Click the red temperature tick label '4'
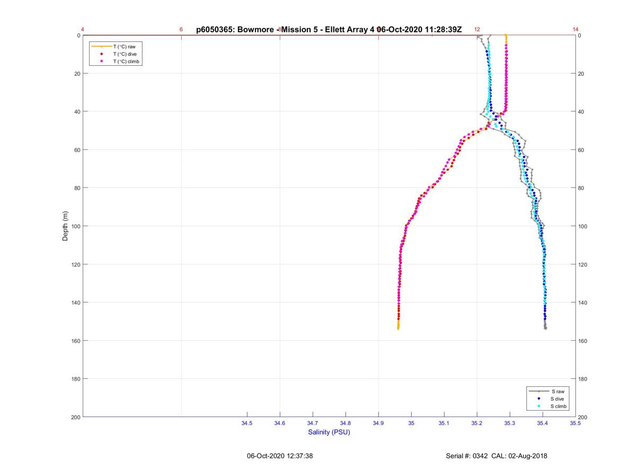 pyautogui.click(x=83, y=30)
